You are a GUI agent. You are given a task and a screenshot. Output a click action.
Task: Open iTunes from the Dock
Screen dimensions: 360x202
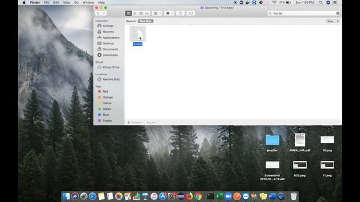click(154, 196)
